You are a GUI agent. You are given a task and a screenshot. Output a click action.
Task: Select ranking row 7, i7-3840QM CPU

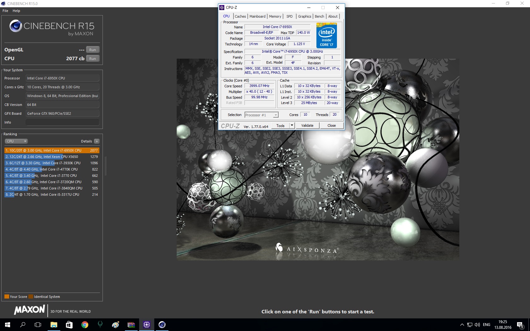(52, 188)
